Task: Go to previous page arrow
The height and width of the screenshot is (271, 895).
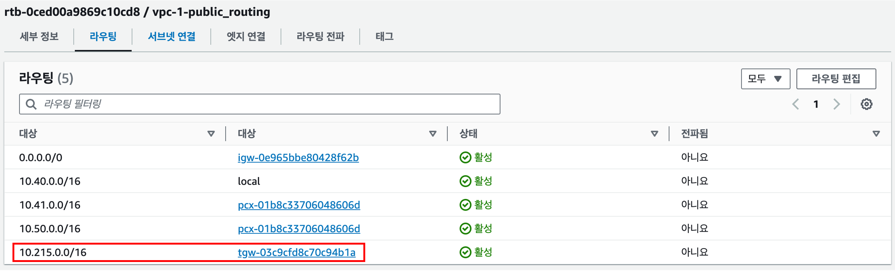Action: coord(796,104)
